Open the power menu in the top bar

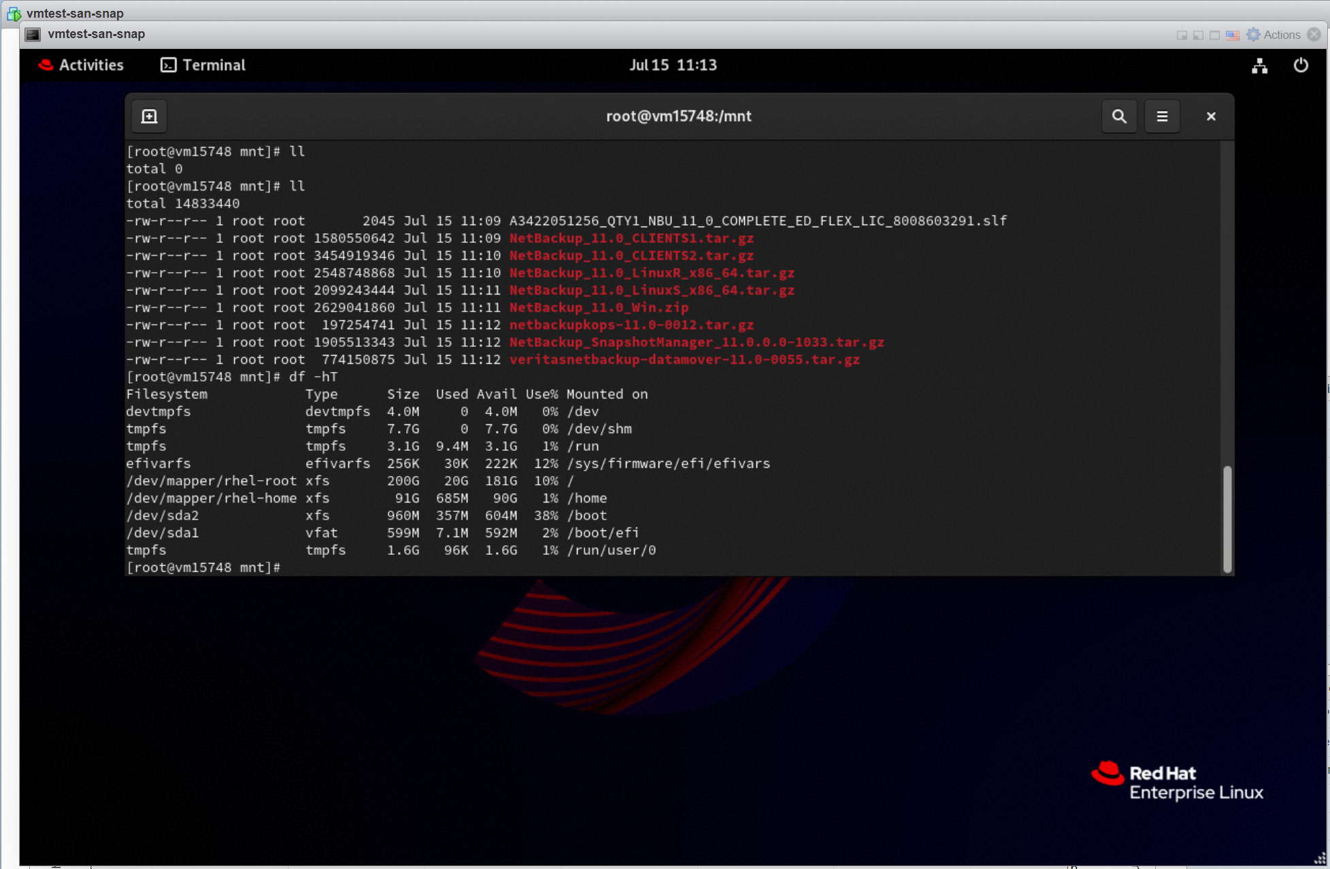point(1301,65)
